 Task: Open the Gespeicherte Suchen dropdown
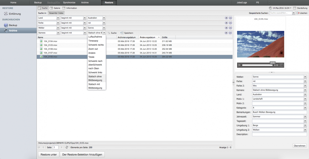coord(294,13)
